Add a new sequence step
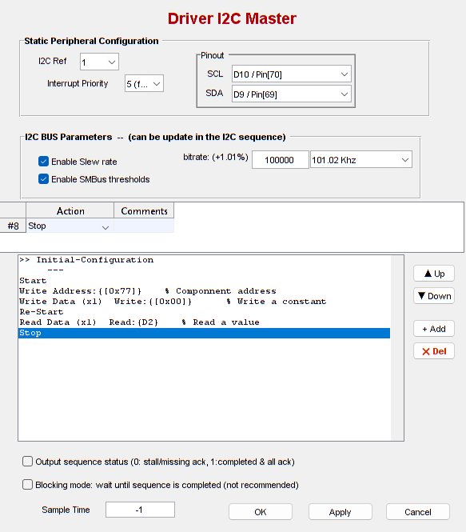This screenshot has height=532, width=466. (x=434, y=329)
